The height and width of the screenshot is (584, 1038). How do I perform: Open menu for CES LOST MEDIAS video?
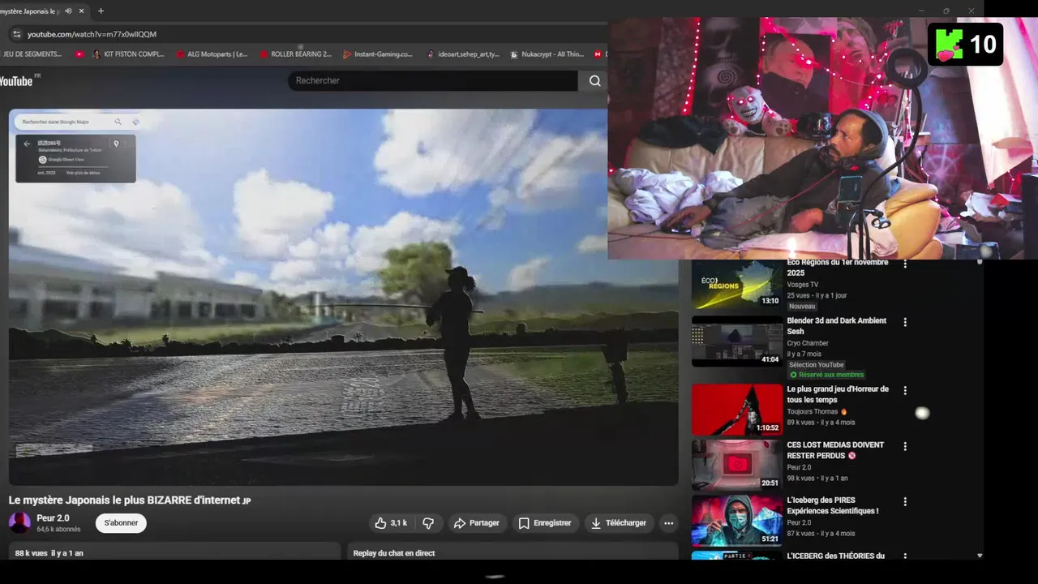pyautogui.click(x=905, y=446)
